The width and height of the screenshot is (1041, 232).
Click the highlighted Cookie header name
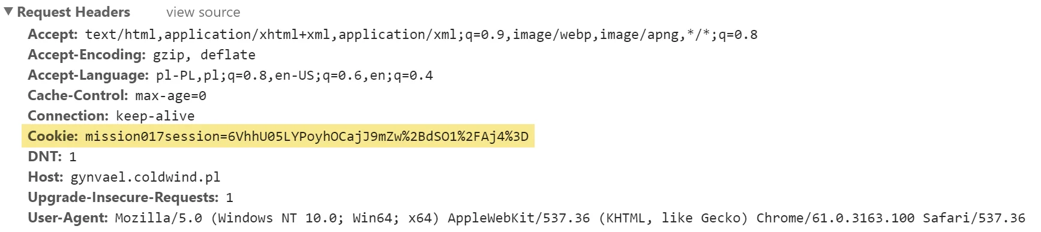click(53, 136)
